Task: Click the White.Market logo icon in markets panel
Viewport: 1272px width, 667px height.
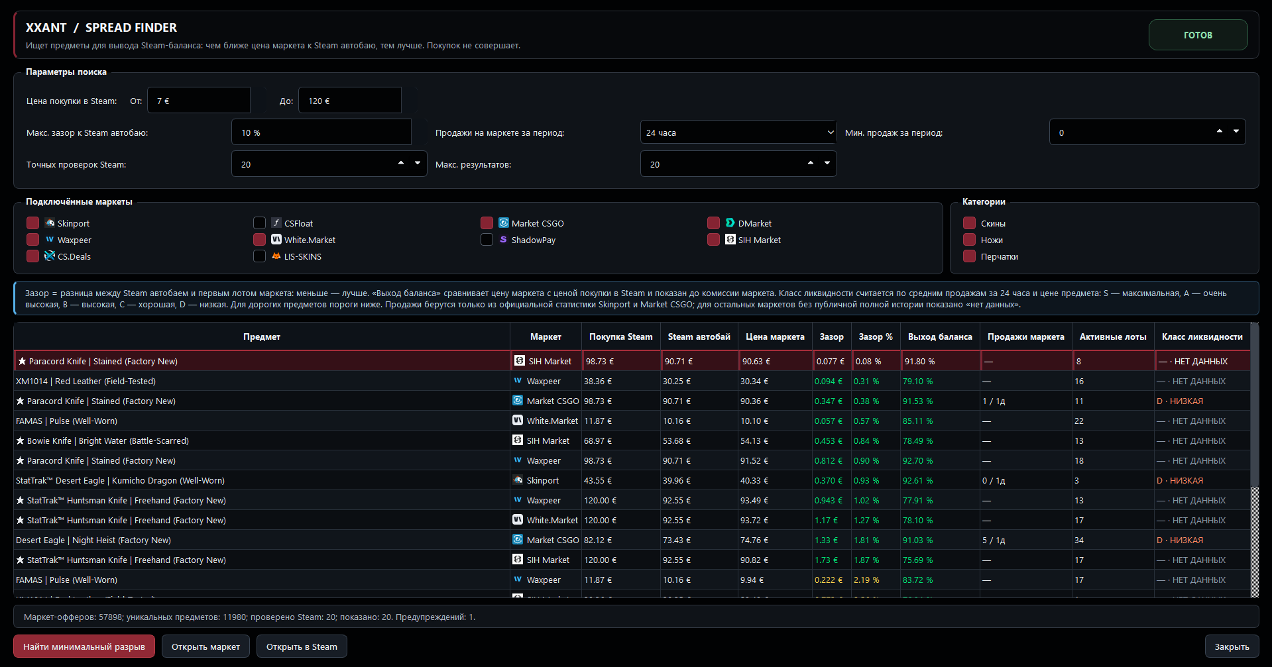Action: 276,240
